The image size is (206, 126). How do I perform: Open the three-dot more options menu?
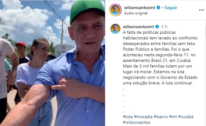[201, 10]
